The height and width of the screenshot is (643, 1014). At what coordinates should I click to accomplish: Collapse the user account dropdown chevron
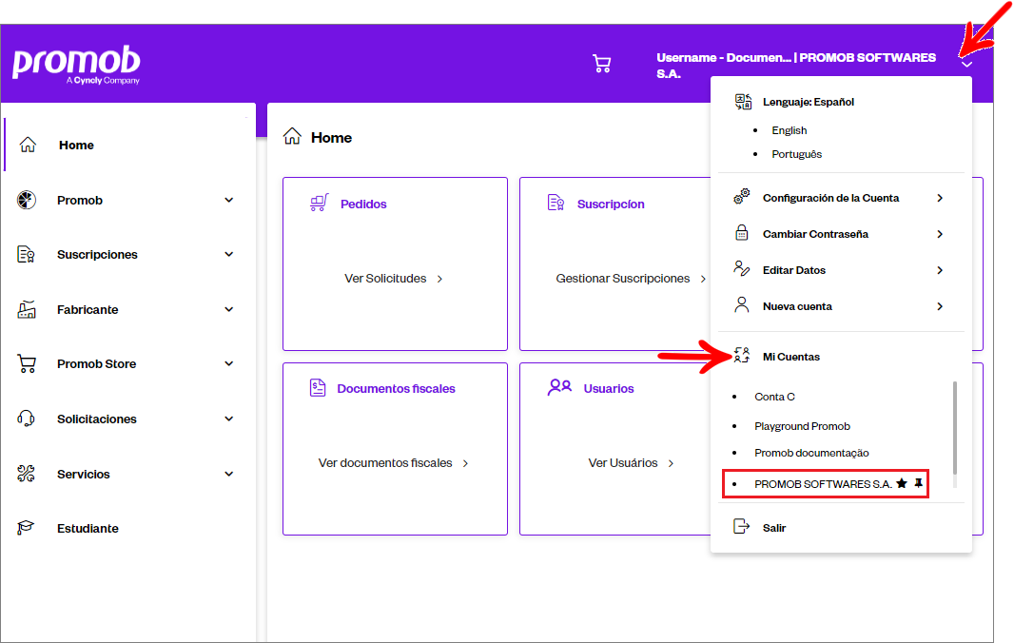click(966, 64)
